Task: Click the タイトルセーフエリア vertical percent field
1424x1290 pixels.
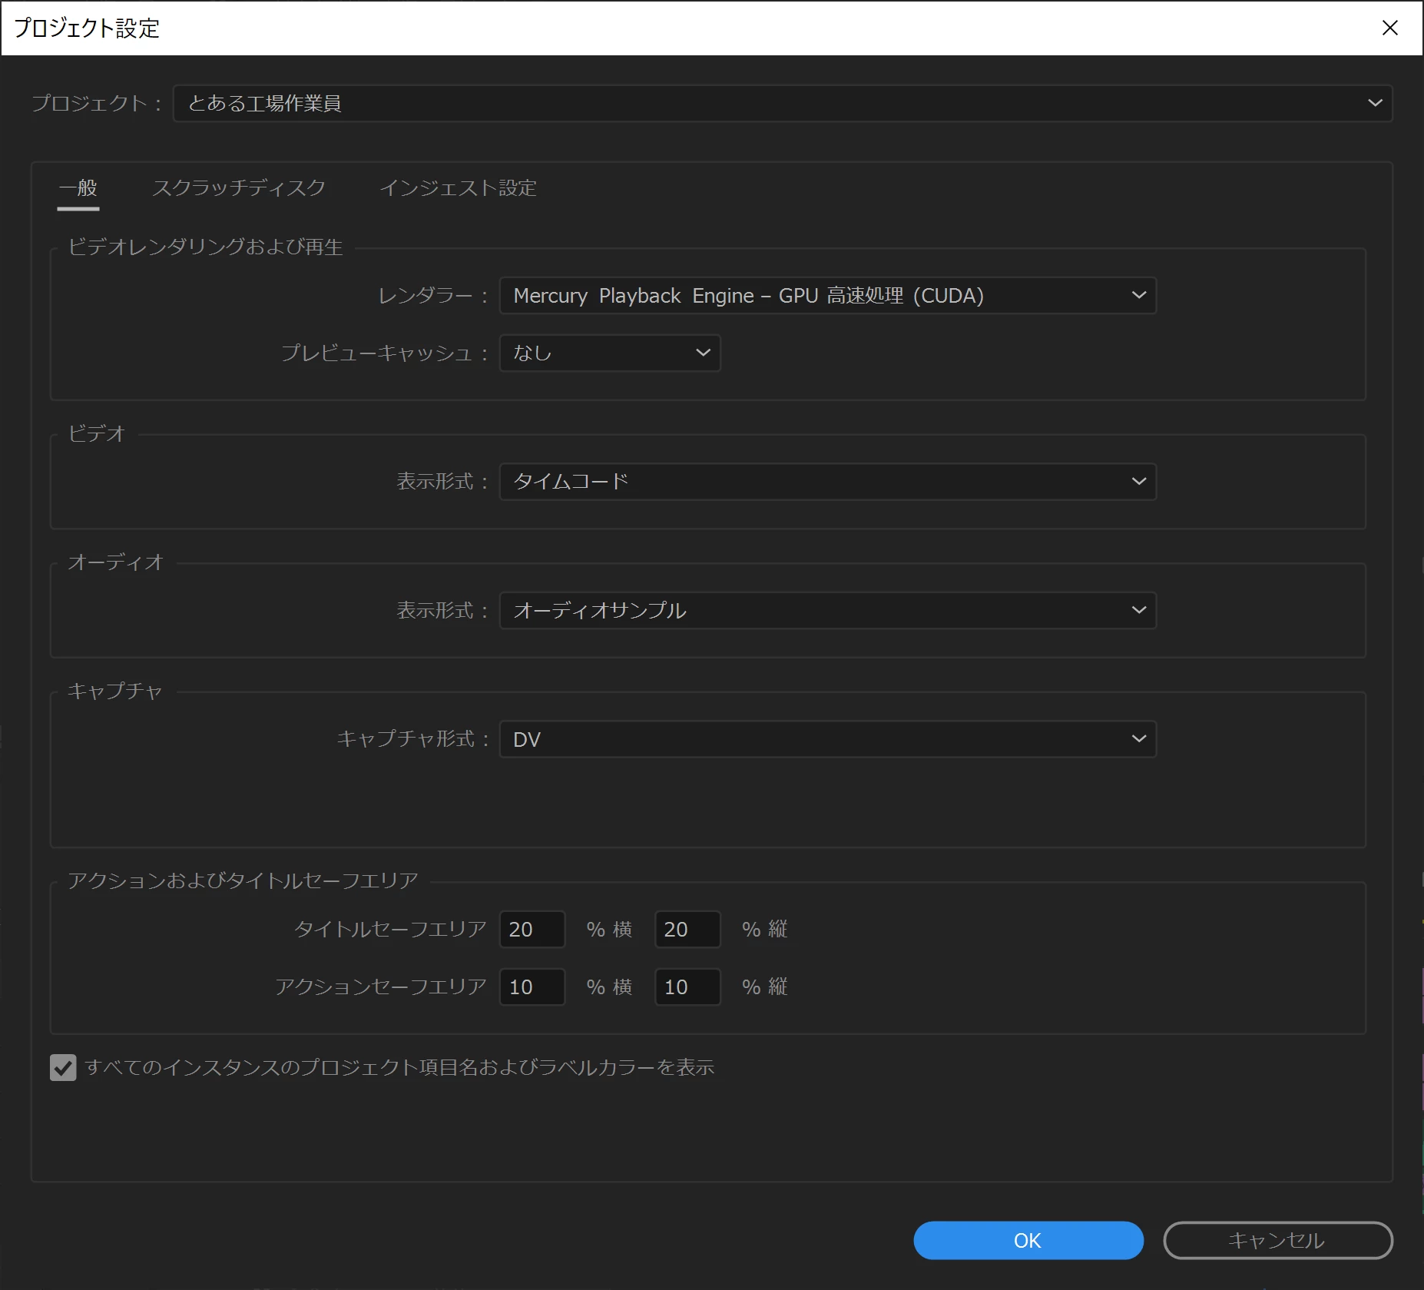Action: click(x=687, y=930)
